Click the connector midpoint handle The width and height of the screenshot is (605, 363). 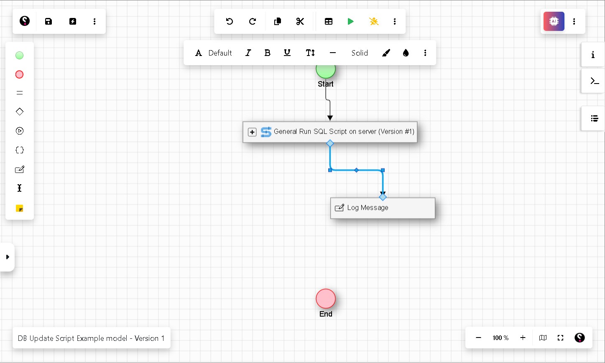pos(356,170)
